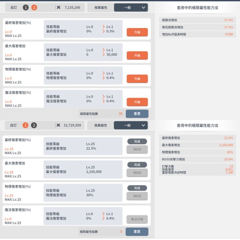Click the MAX button for 最終傷害增加 Lv.25
The image size is (240, 240).
(137, 149)
